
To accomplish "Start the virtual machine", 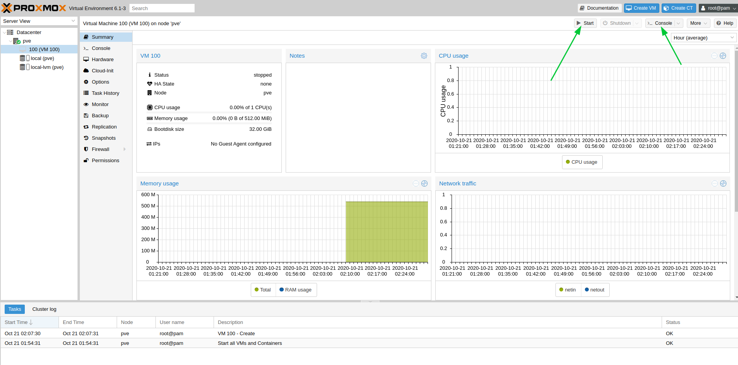I will [585, 23].
